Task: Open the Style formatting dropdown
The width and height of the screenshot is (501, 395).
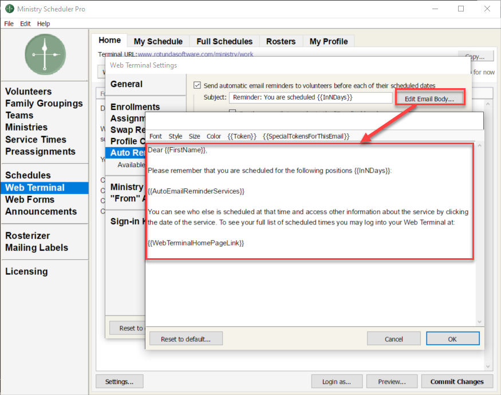Action: [175, 136]
